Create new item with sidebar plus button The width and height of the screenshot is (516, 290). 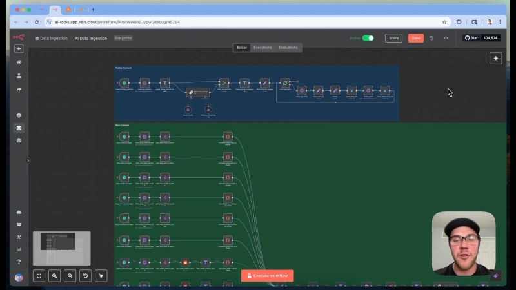coord(19,49)
